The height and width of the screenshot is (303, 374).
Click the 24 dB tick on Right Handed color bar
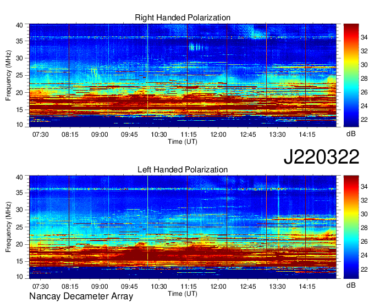click(364, 106)
